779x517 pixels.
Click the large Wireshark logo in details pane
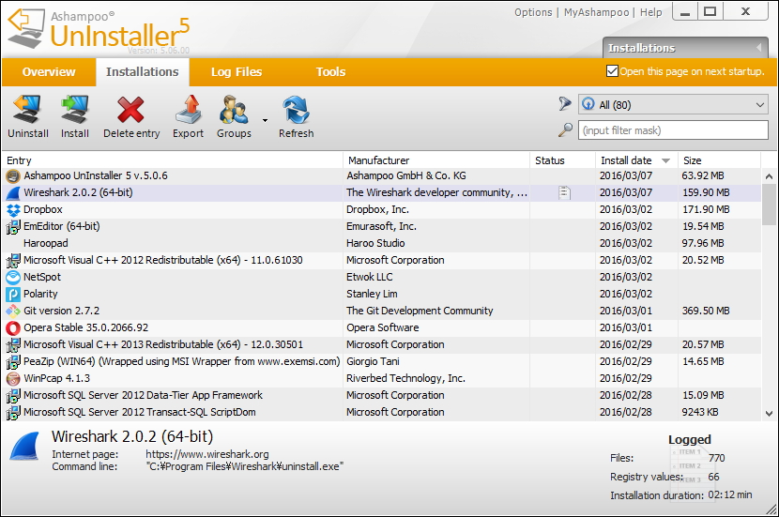tap(24, 446)
